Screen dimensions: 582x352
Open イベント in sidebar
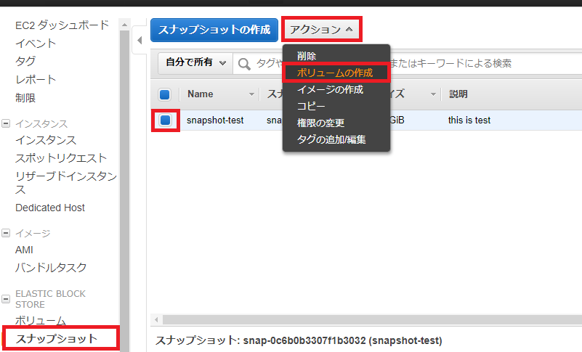pos(36,44)
